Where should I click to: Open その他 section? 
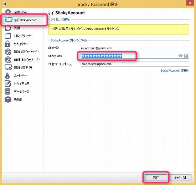pos(18,100)
